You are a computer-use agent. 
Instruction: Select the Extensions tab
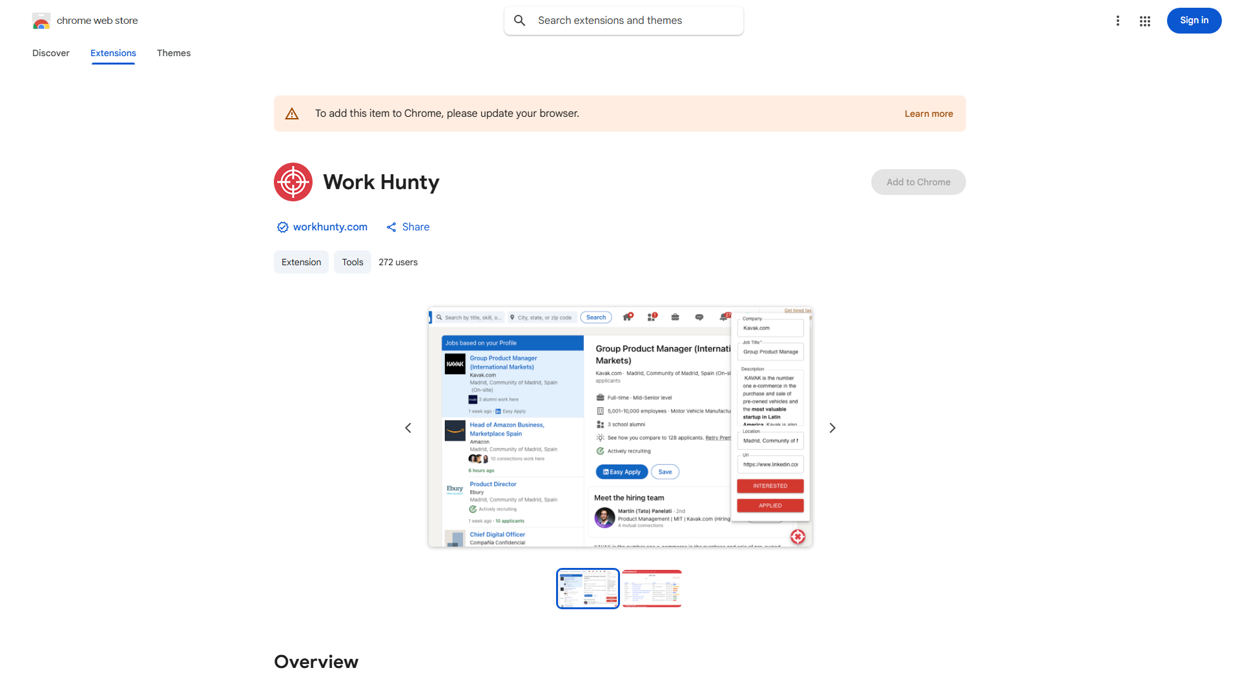113,53
